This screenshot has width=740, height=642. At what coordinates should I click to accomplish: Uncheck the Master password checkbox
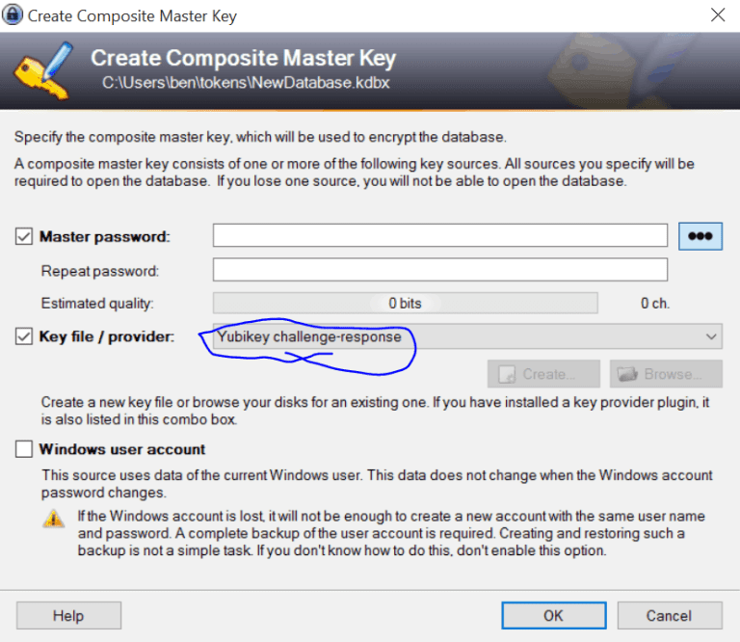24,236
